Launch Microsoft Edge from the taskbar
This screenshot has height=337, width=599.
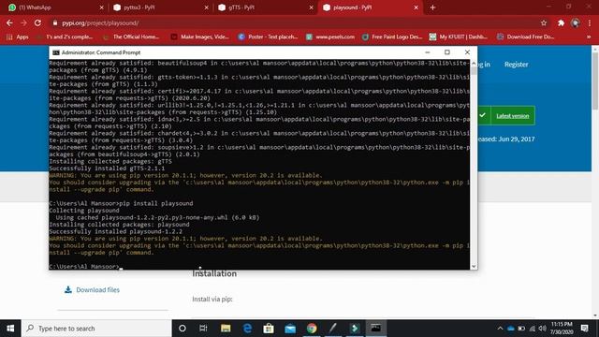[x=247, y=329]
